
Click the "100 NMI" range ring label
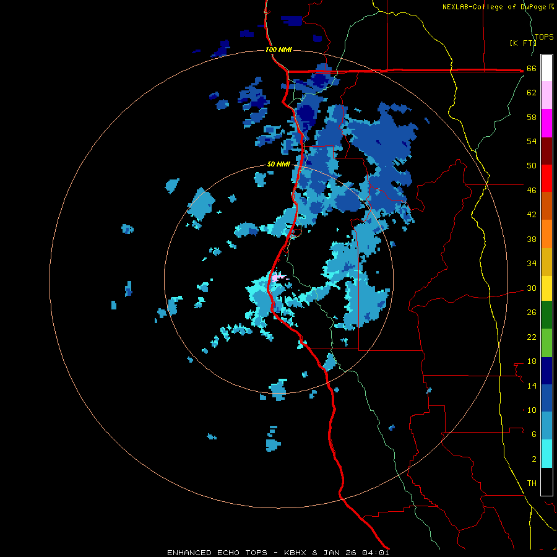pyautogui.click(x=278, y=50)
